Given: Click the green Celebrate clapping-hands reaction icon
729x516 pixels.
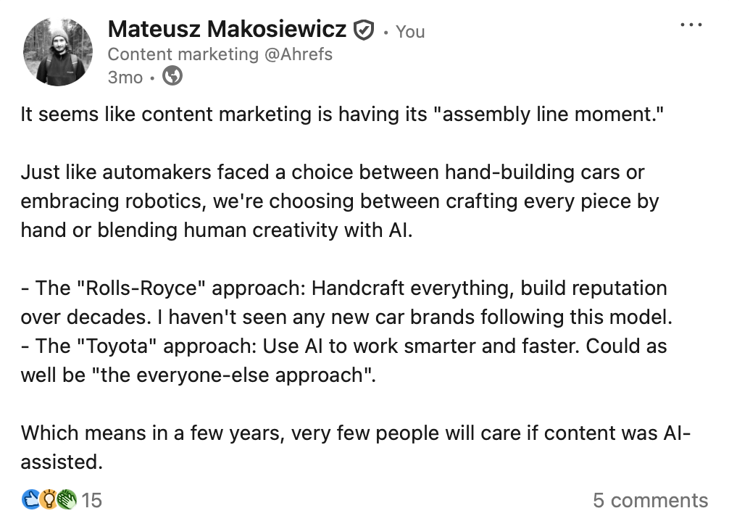Looking at the screenshot, I should coord(66,499).
